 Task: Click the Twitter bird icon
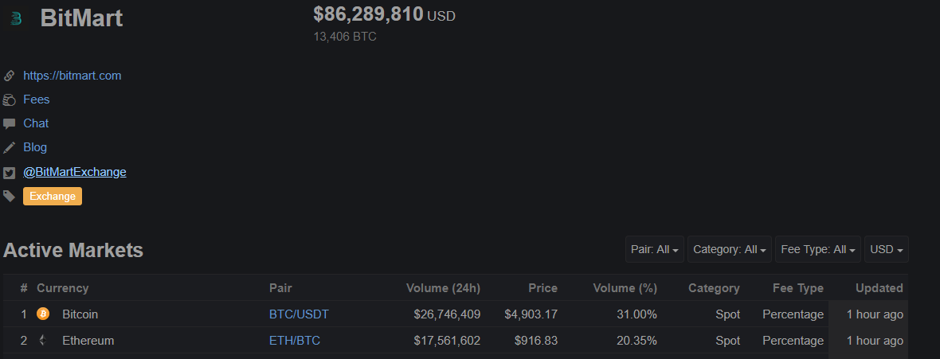point(9,174)
